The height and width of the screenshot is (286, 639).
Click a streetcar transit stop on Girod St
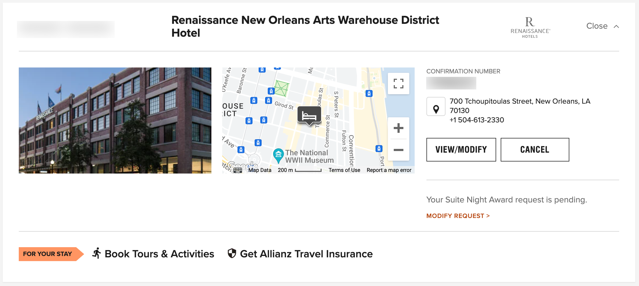click(x=269, y=101)
